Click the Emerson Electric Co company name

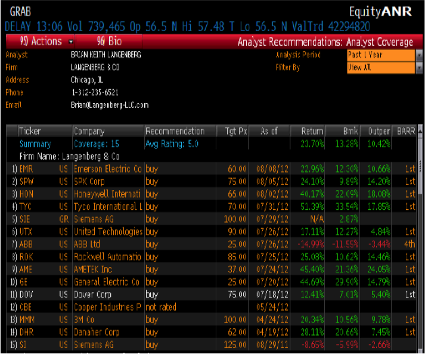[108, 169]
